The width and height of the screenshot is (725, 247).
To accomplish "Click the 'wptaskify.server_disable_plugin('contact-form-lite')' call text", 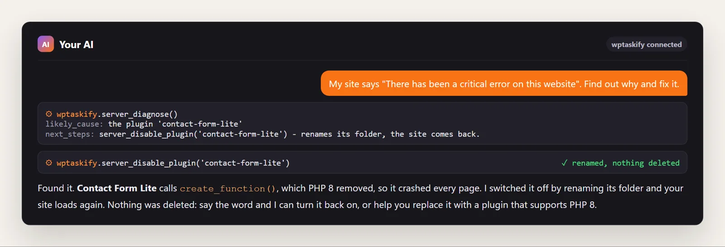I will pyautogui.click(x=173, y=163).
